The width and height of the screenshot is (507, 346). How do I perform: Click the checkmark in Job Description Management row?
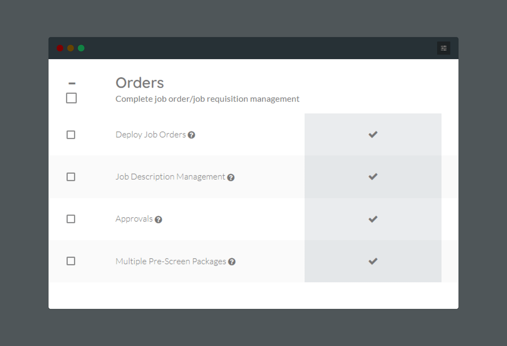coord(373,176)
